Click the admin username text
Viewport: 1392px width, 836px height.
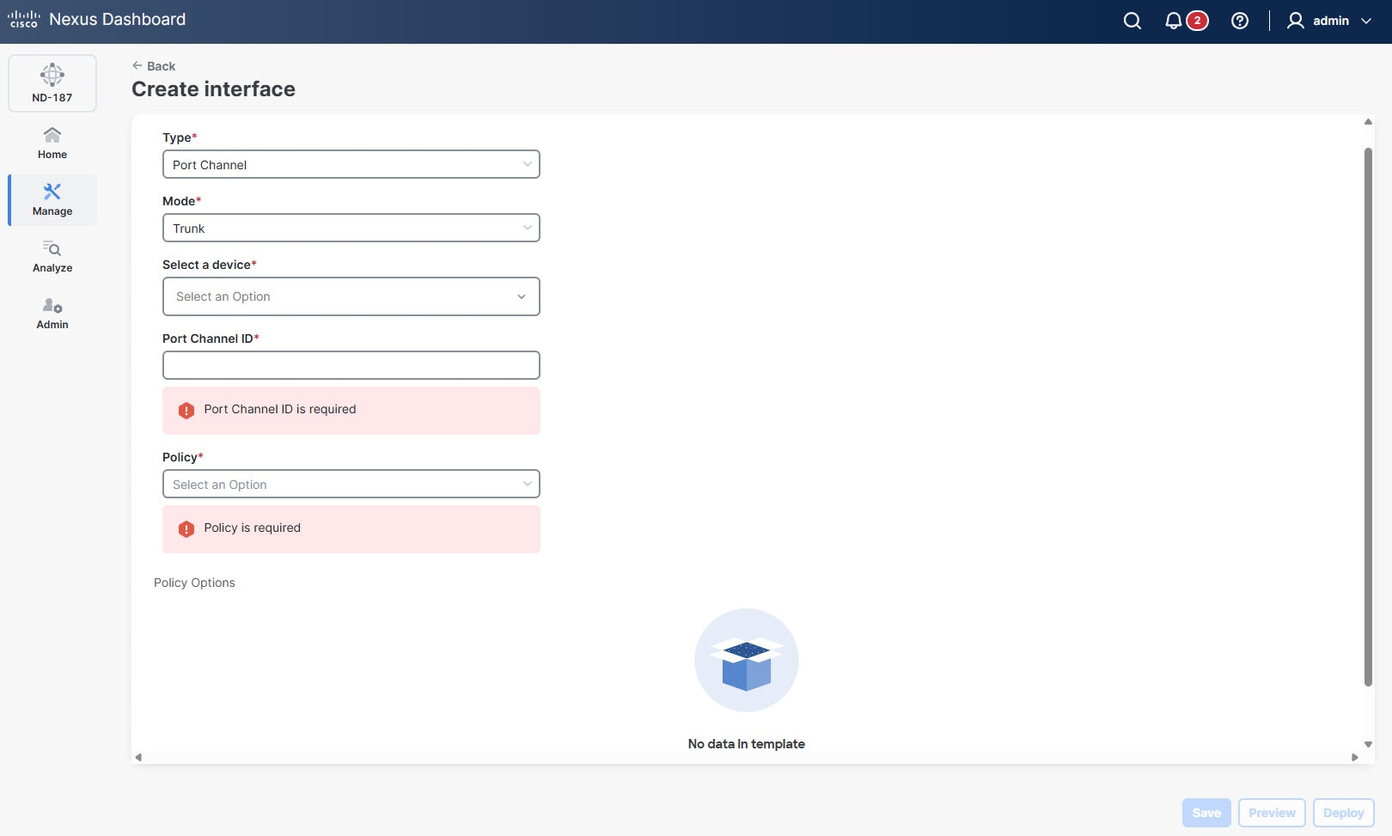tap(1331, 21)
